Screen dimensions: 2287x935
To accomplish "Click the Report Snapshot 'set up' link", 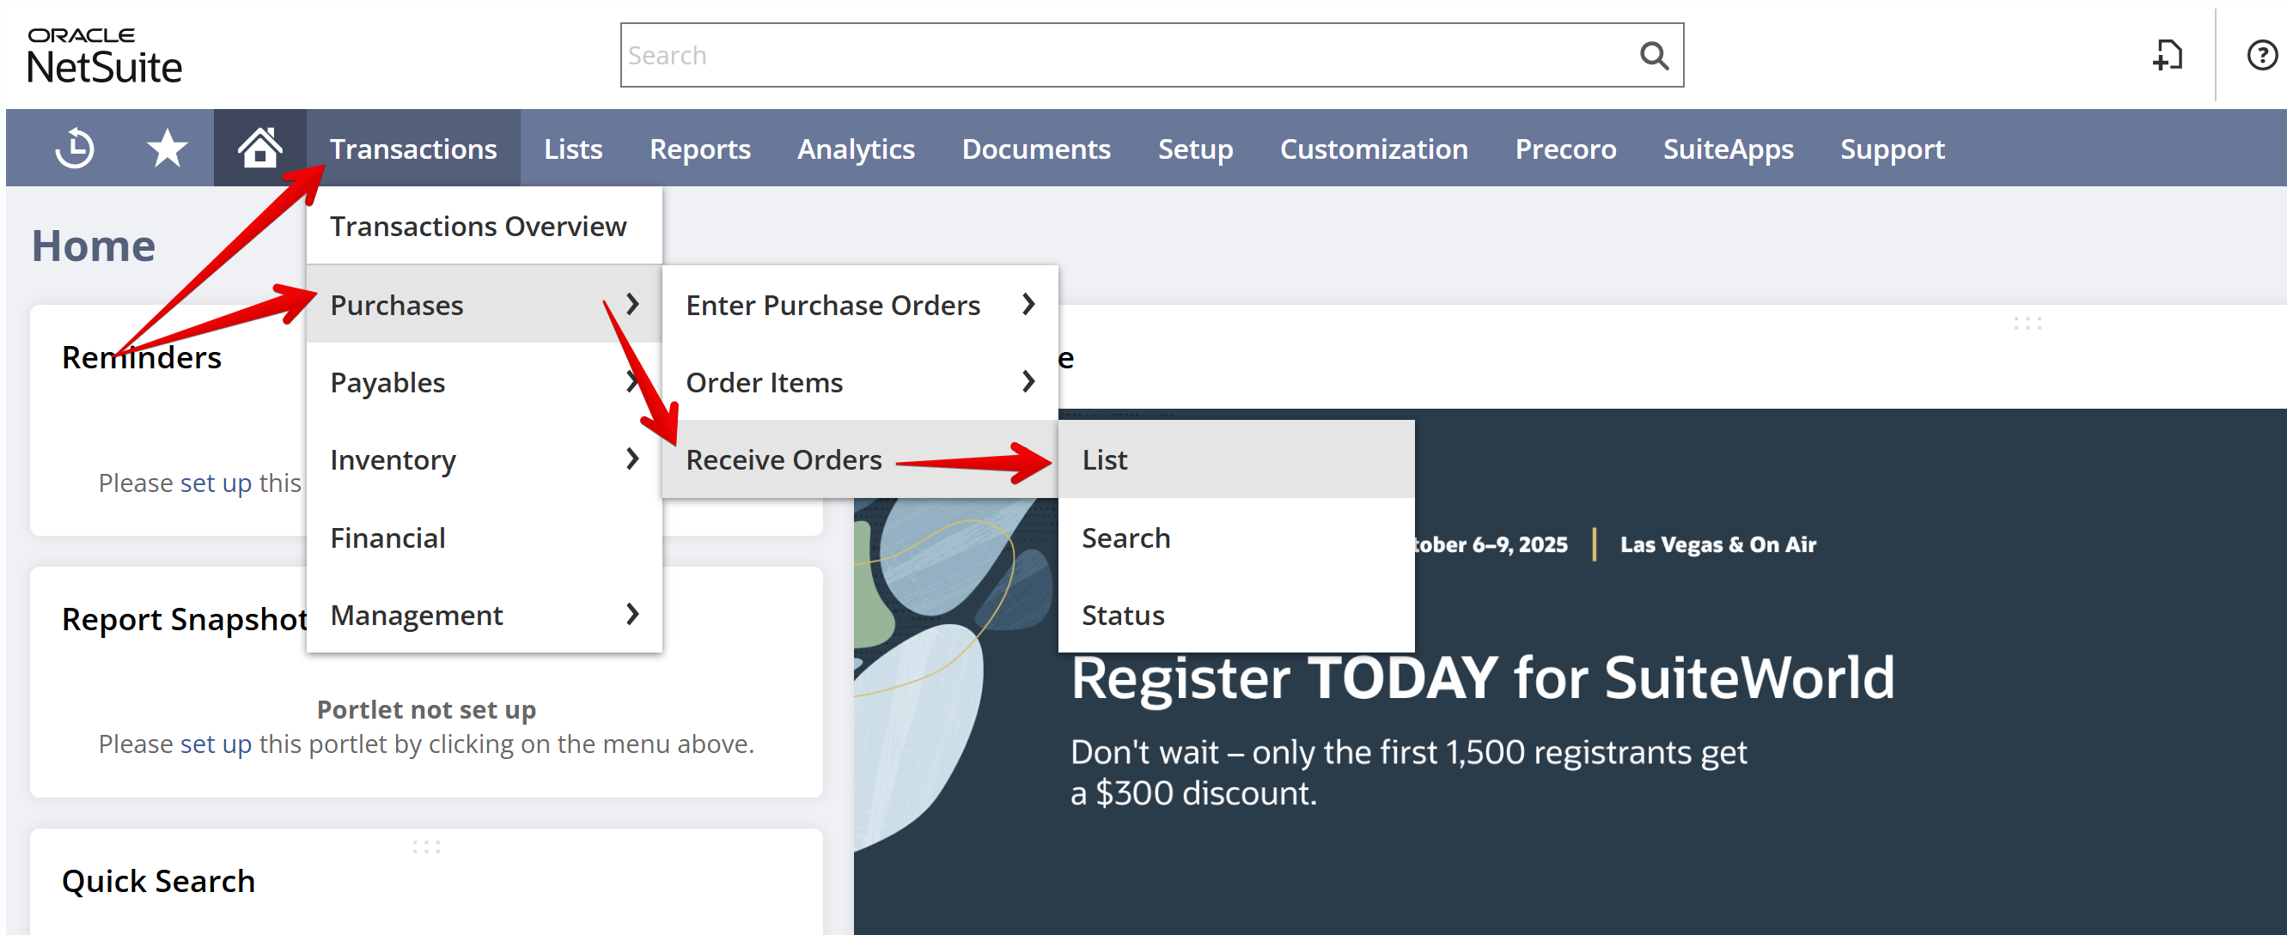I will pos(216,744).
